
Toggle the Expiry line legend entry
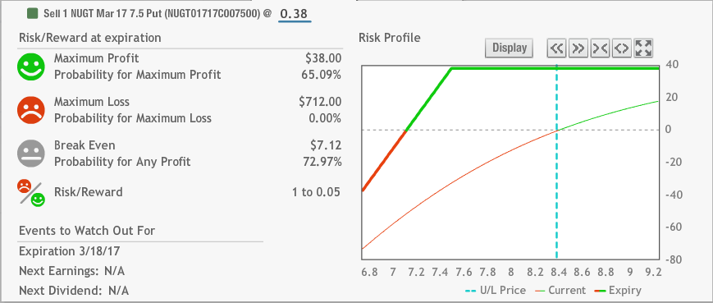click(619, 290)
